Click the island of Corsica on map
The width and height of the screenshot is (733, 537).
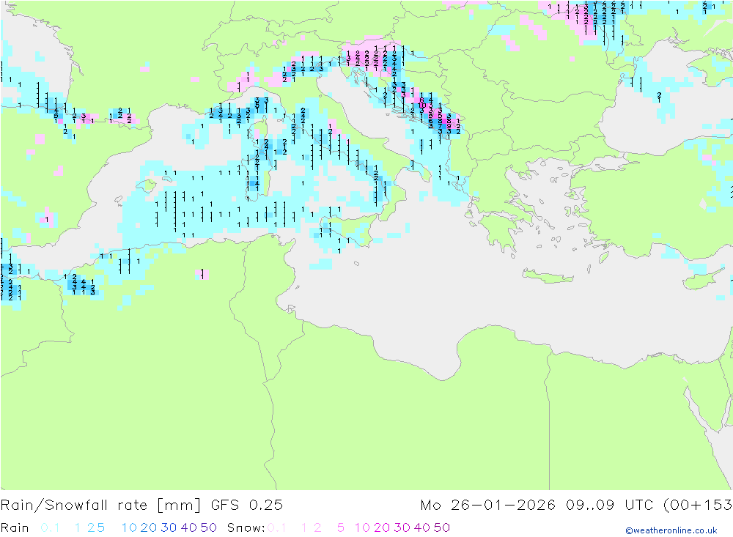coord(258,132)
